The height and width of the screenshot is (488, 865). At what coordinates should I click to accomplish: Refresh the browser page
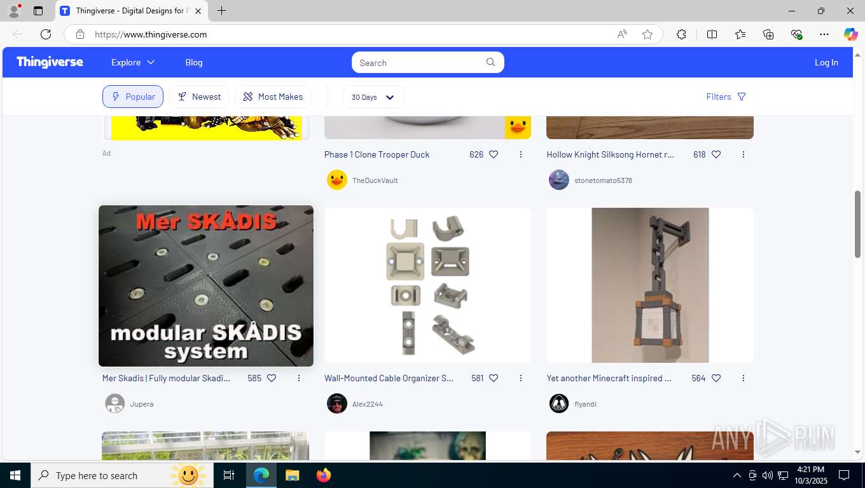[46, 34]
